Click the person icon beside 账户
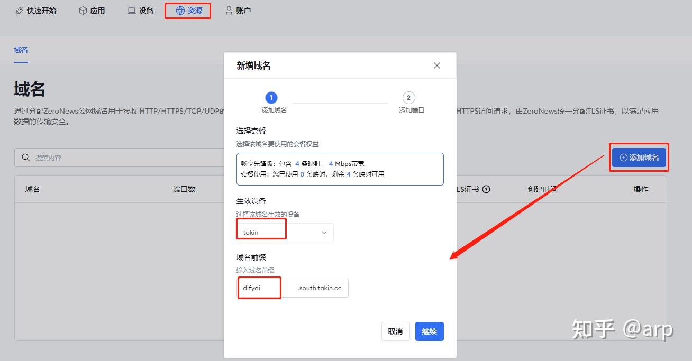This screenshot has width=692, height=361. point(229,11)
